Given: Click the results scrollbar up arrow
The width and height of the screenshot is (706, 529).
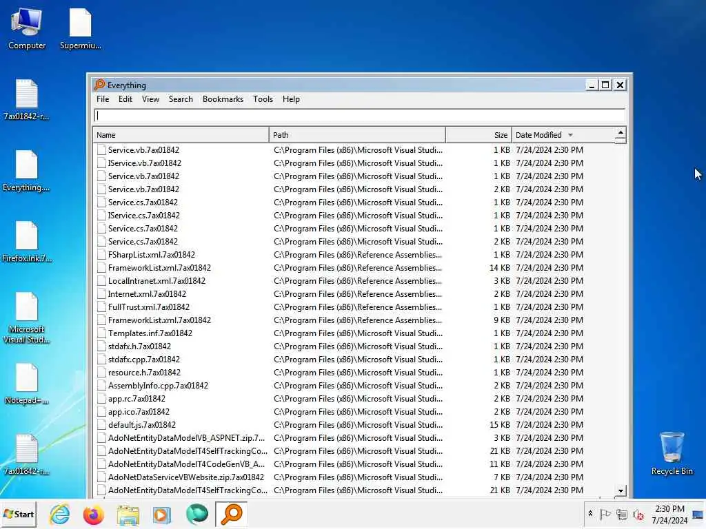Looking at the screenshot, I should pos(621,132).
